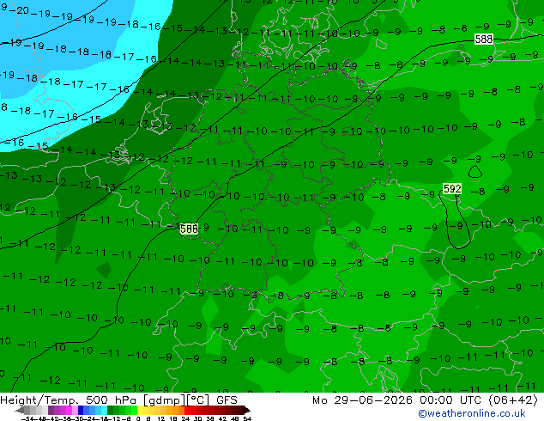
Task: Click the date 'Mo 29-06-2026'
Action: (362, 400)
